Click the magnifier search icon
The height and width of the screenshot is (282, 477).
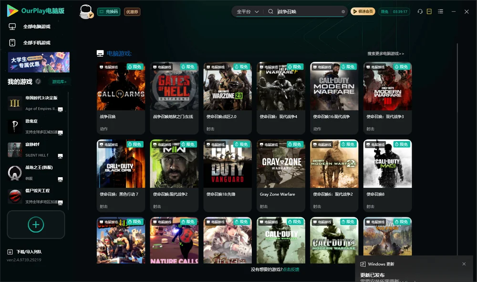click(270, 11)
